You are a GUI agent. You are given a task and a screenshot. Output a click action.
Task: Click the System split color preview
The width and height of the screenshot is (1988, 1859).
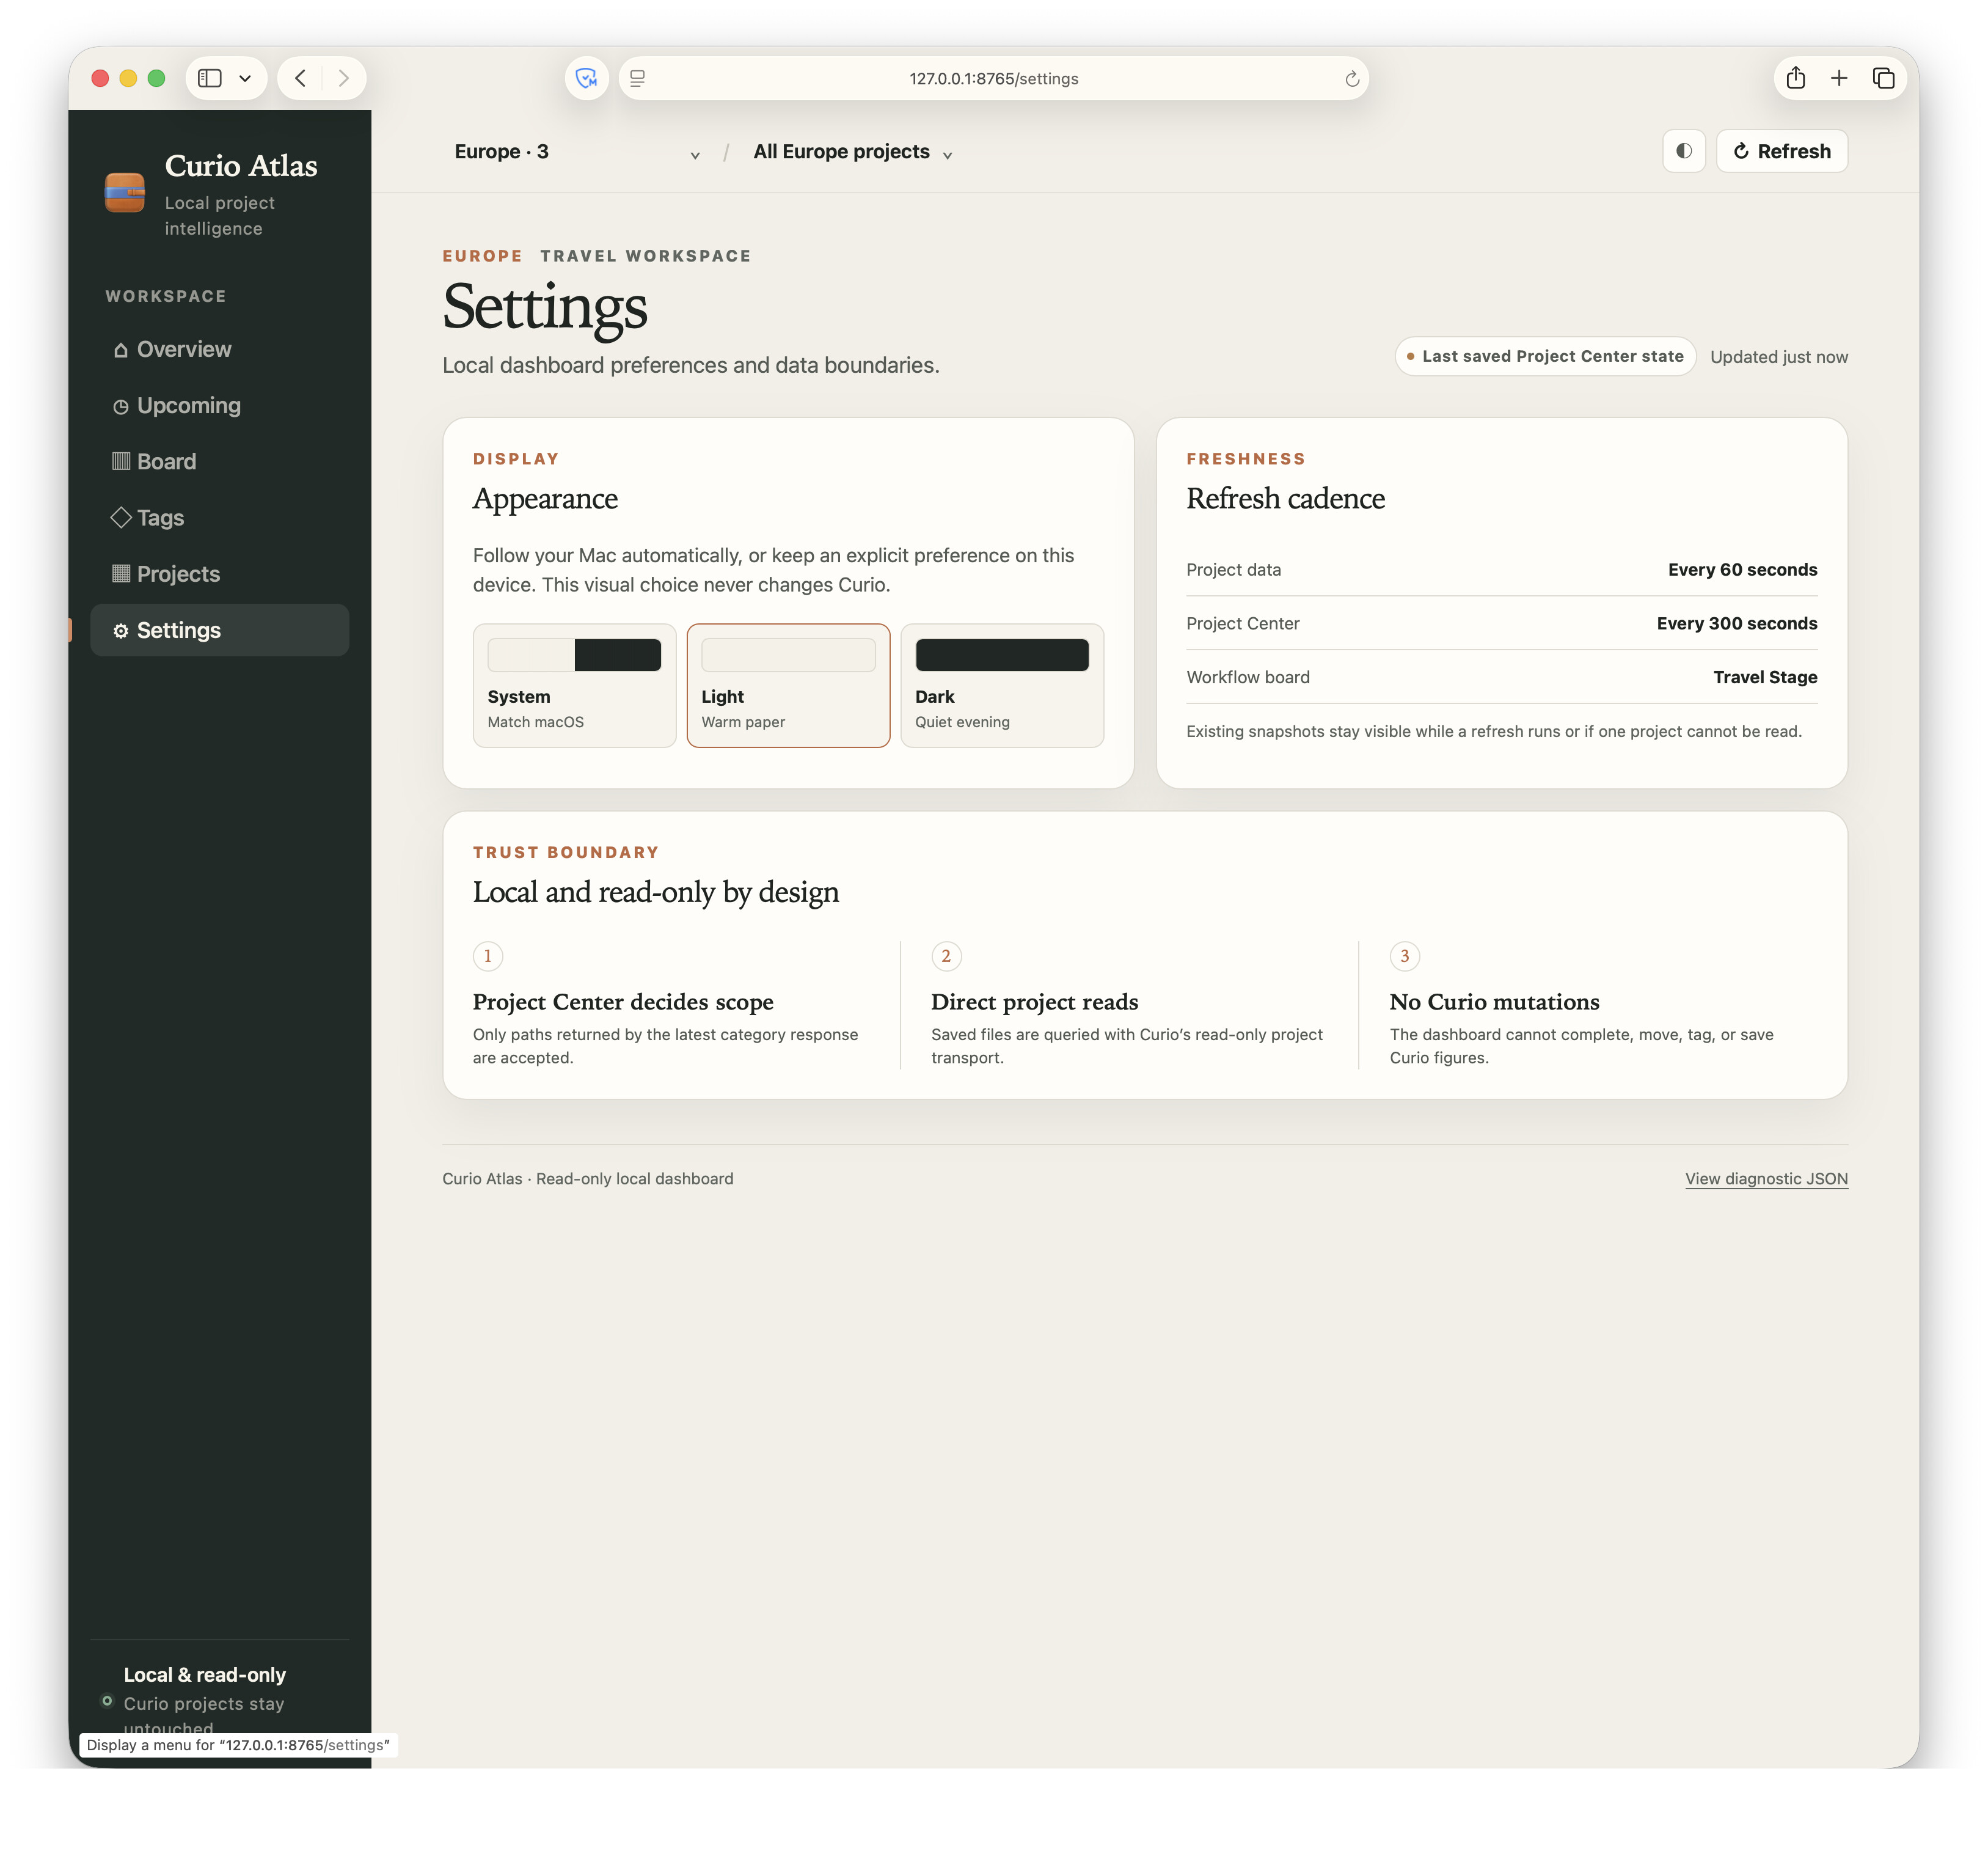tap(574, 654)
